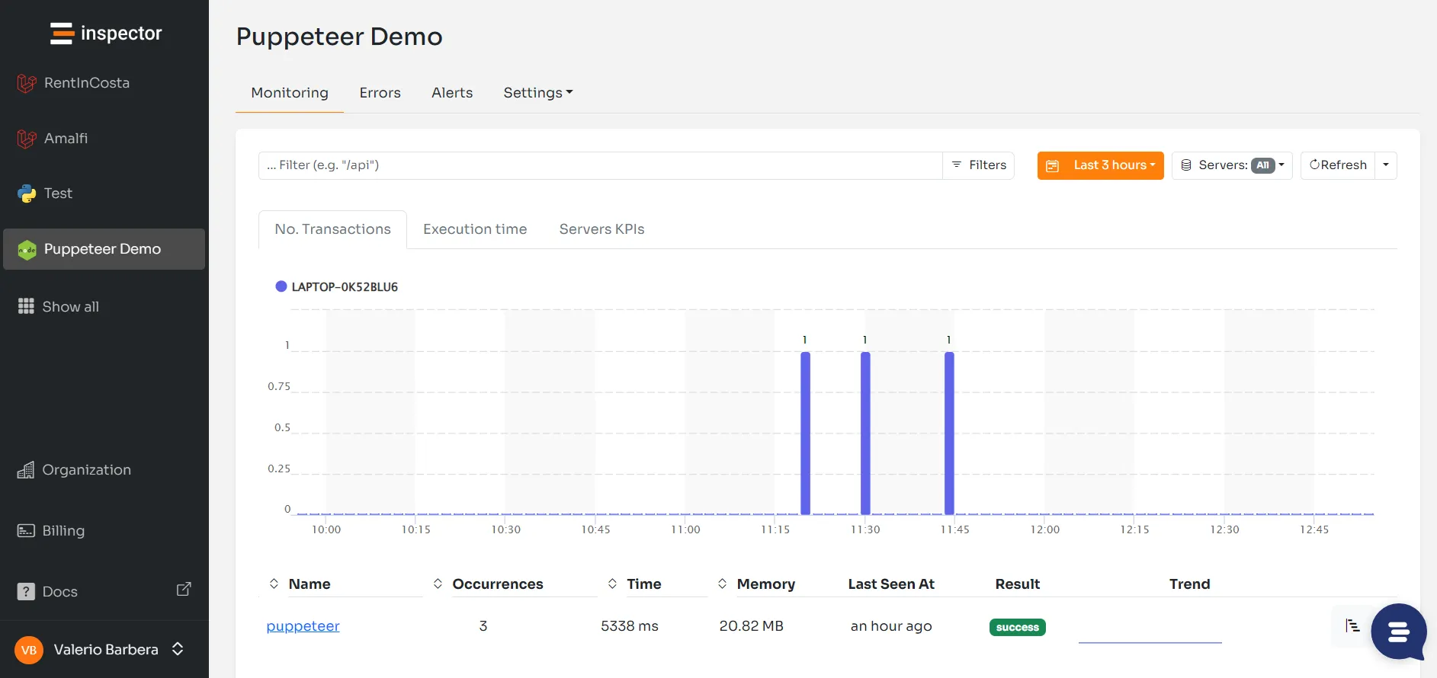Expand the Servers All dropdown
Viewport: 1437px width, 678px height.
click(1231, 165)
